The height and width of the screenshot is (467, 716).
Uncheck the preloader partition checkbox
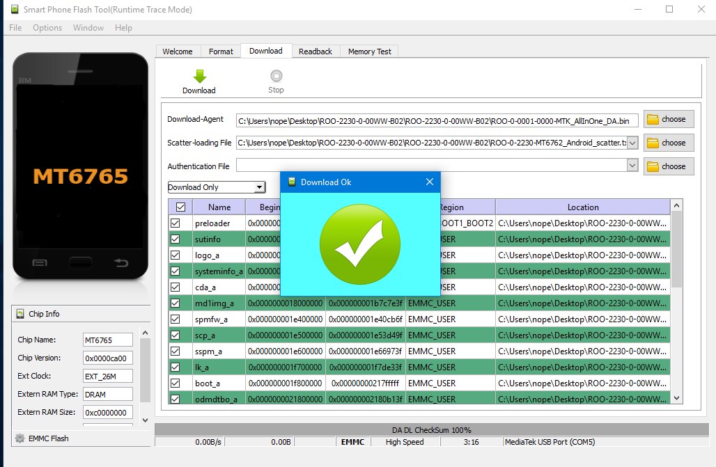tap(176, 223)
